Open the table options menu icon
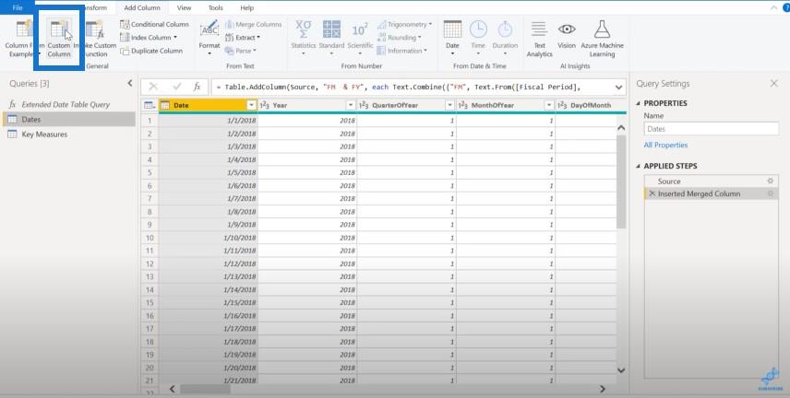This screenshot has width=790, height=398. (150, 105)
